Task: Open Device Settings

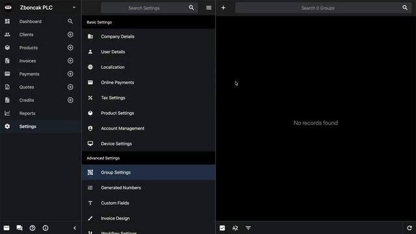Action: click(149, 144)
